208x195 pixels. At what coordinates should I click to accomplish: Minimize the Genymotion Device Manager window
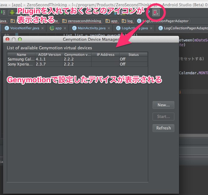14,39
